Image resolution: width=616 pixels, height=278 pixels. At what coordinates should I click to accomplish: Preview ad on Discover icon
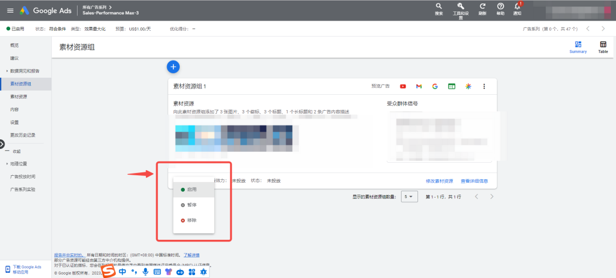pyautogui.click(x=468, y=87)
